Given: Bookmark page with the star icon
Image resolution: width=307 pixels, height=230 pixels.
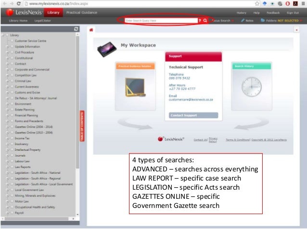Looking at the screenshot, I should coord(257,3).
